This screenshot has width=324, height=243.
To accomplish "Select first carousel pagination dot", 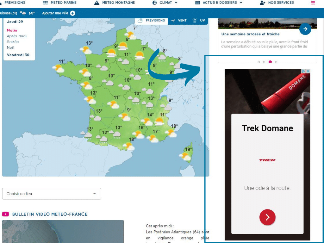I will pyautogui.click(x=259, y=62).
